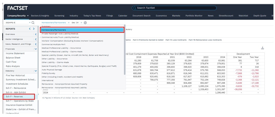Select International option
275x117 pixels.
47,80
